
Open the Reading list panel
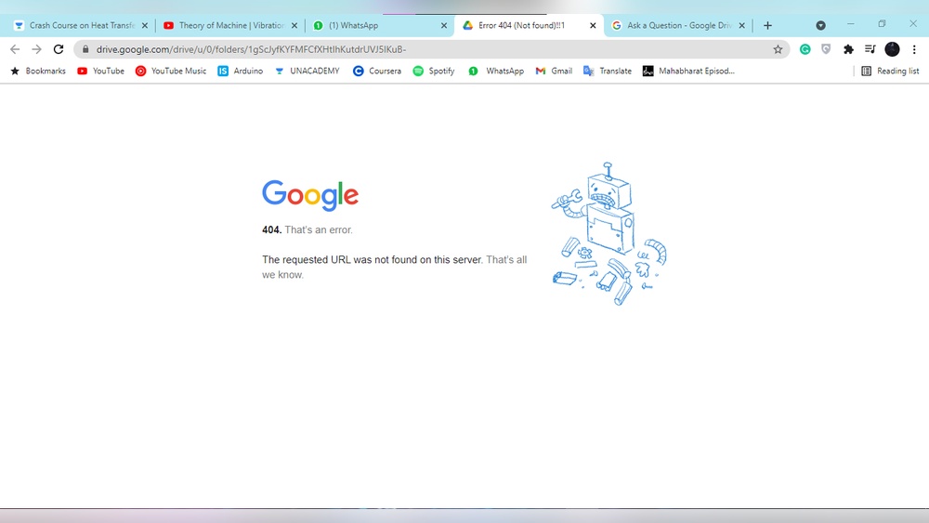click(891, 72)
